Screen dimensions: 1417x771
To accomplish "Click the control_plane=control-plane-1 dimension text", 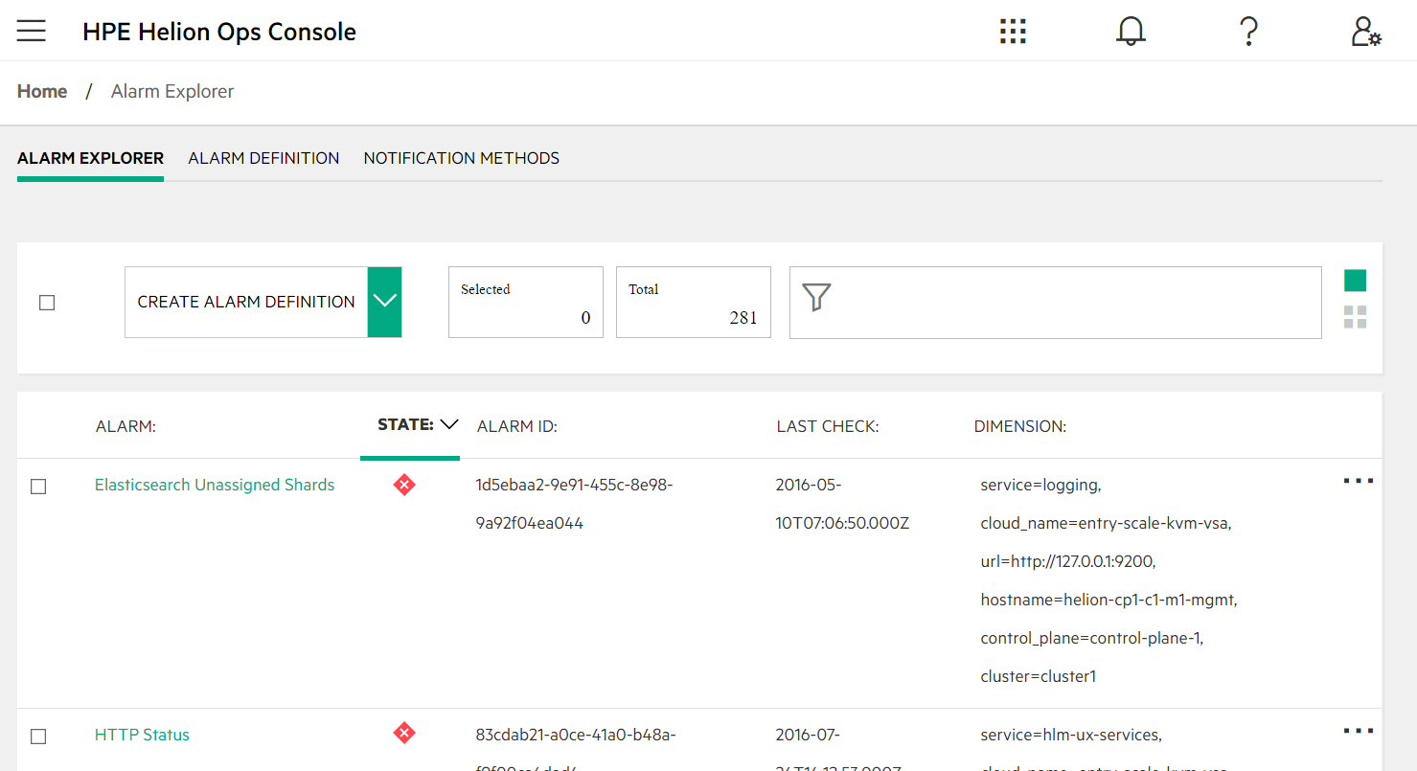I will [x=1092, y=638].
